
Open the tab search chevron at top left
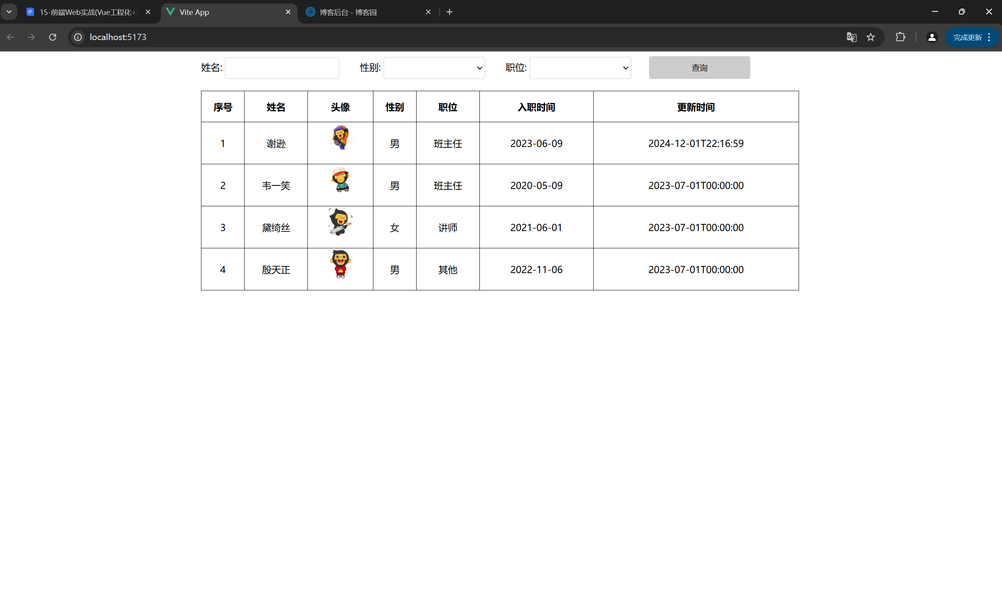(x=9, y=12)
